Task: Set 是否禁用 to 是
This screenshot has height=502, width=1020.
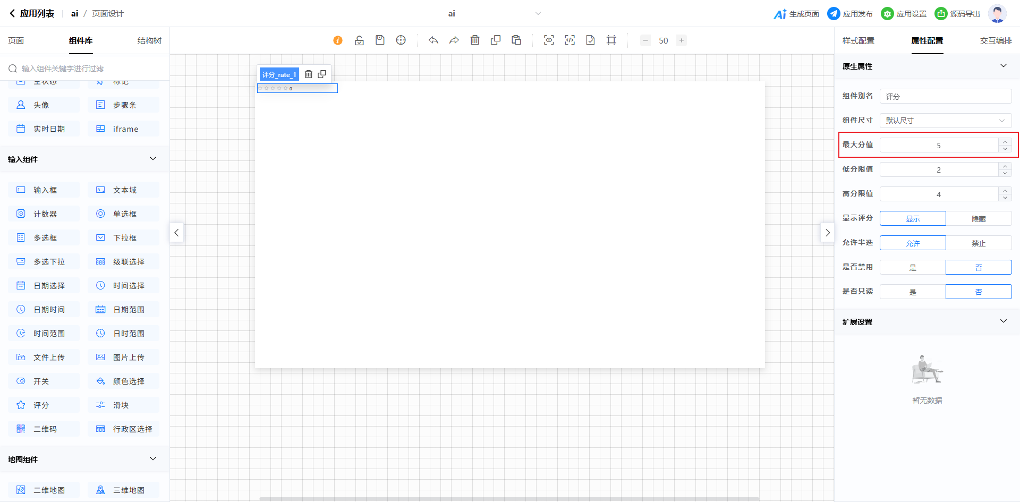Action: [x=913, y=267]
